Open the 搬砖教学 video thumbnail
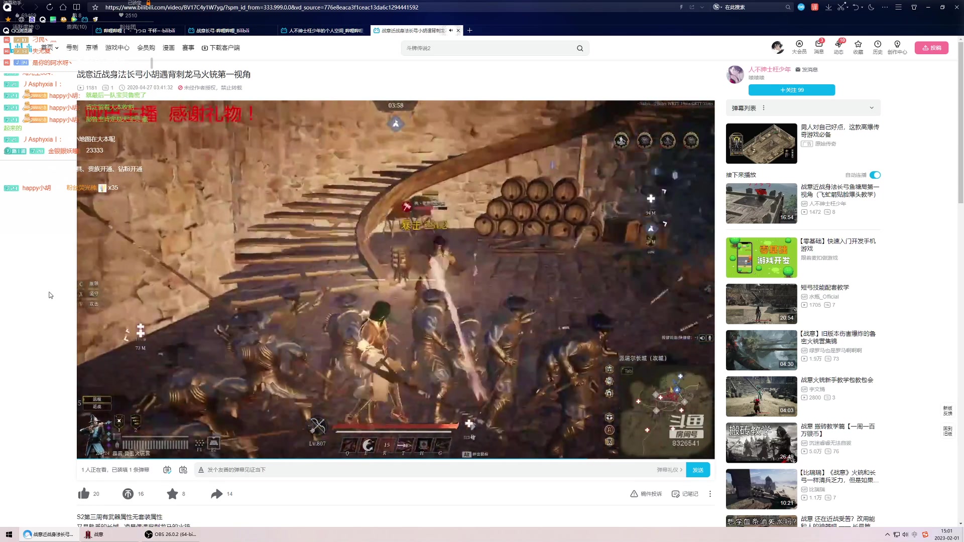The image size is (964, 542). 761,443
